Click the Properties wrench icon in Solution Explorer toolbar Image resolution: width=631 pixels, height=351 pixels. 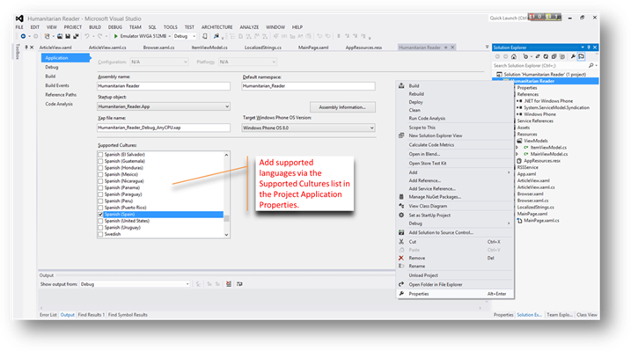pos(573,56)
